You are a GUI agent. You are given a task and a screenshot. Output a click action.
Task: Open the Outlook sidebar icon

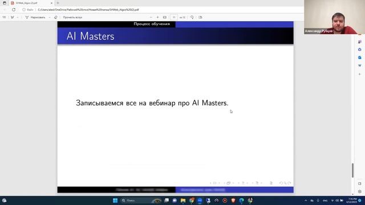pos(360,58)
